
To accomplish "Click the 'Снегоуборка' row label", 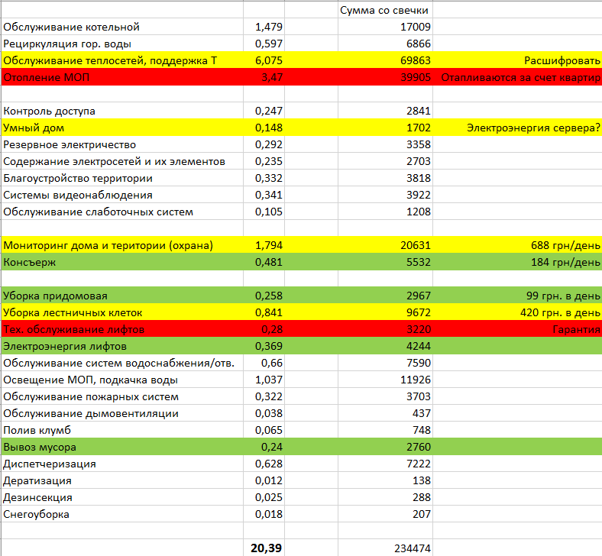I will point(37,515).
